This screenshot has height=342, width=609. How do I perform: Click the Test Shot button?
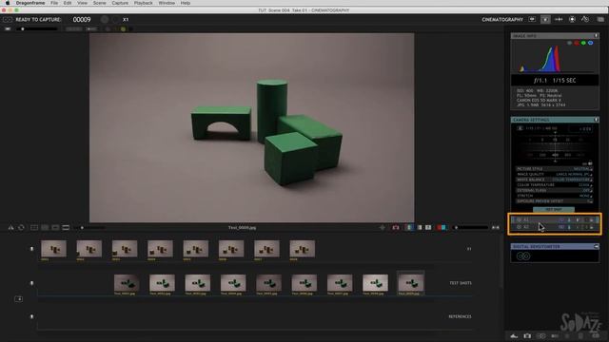click(554, 209)
